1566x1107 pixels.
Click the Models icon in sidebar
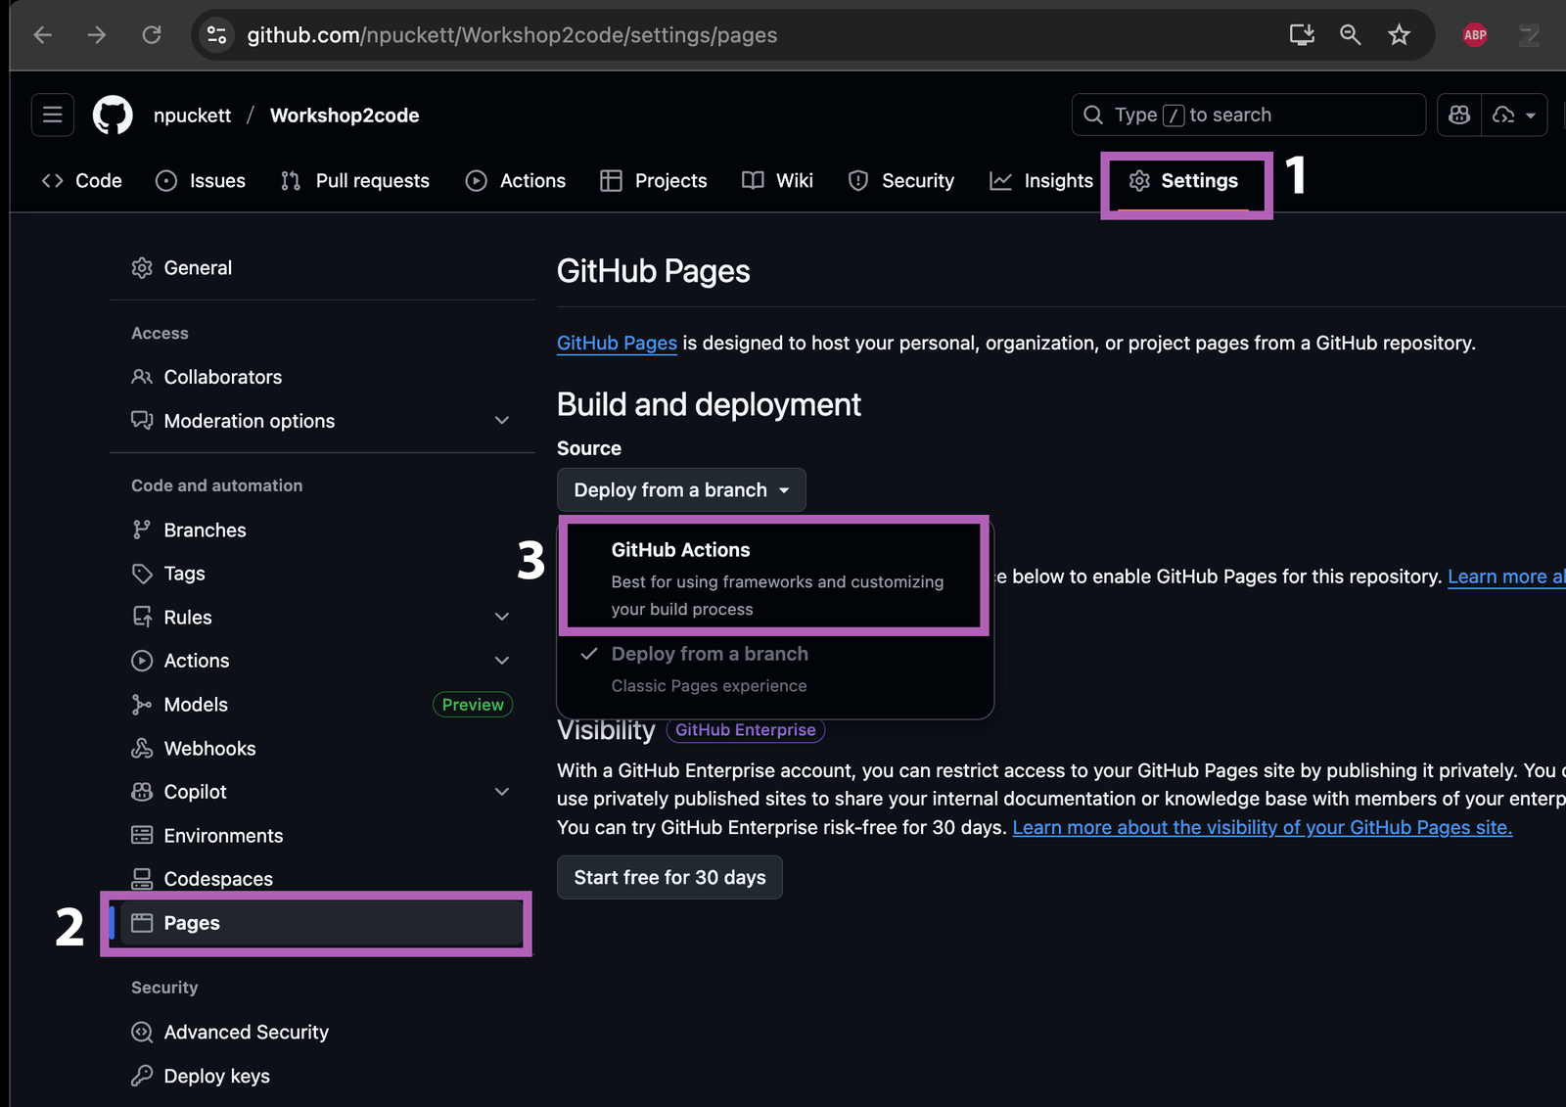pos(142,705)
